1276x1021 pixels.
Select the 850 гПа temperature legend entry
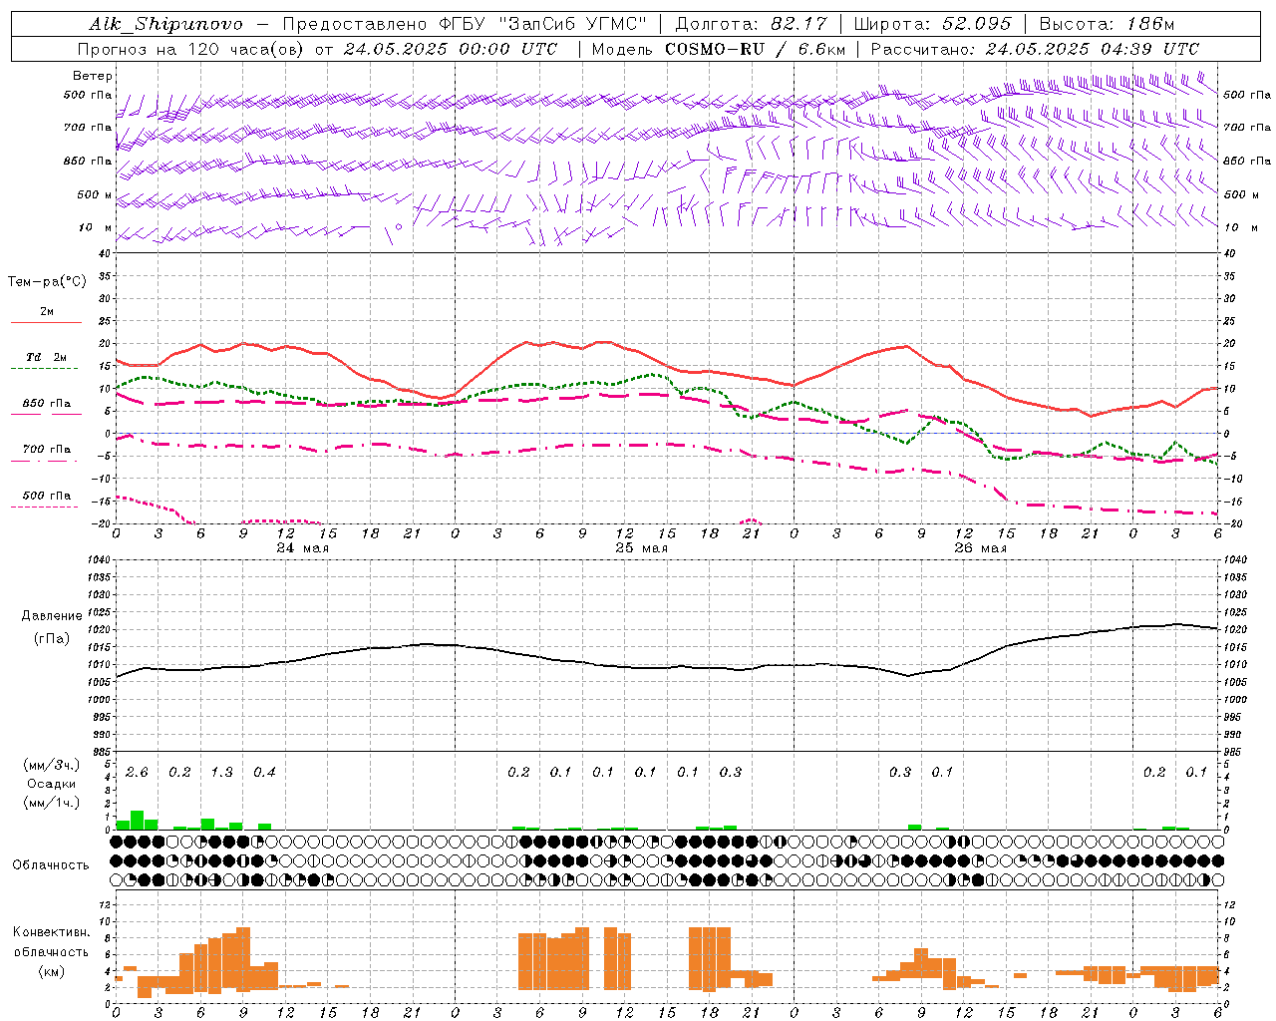[x=47, y=404]
